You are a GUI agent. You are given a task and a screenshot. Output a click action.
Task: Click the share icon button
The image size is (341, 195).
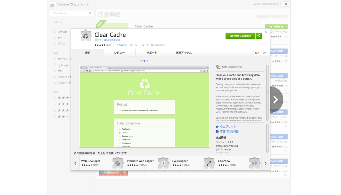259,36
